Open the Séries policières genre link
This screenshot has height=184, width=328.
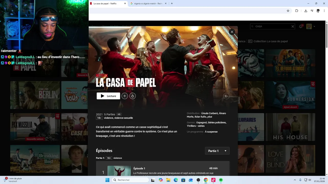pyautogui.click(x=217, y=122)
